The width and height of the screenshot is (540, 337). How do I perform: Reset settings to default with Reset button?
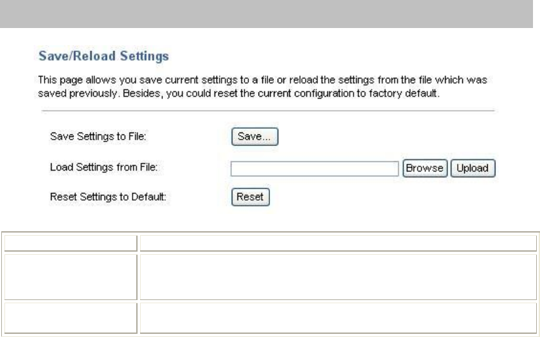tap(250, 197)
